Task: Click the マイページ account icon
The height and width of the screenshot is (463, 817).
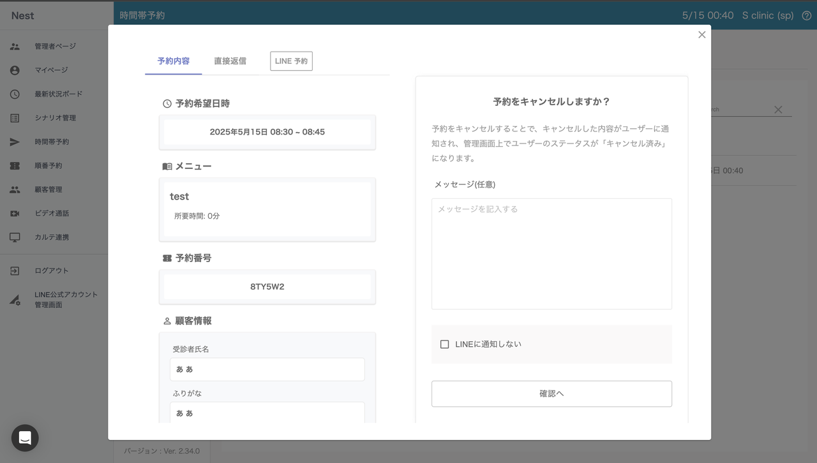Action: point(15,70)
